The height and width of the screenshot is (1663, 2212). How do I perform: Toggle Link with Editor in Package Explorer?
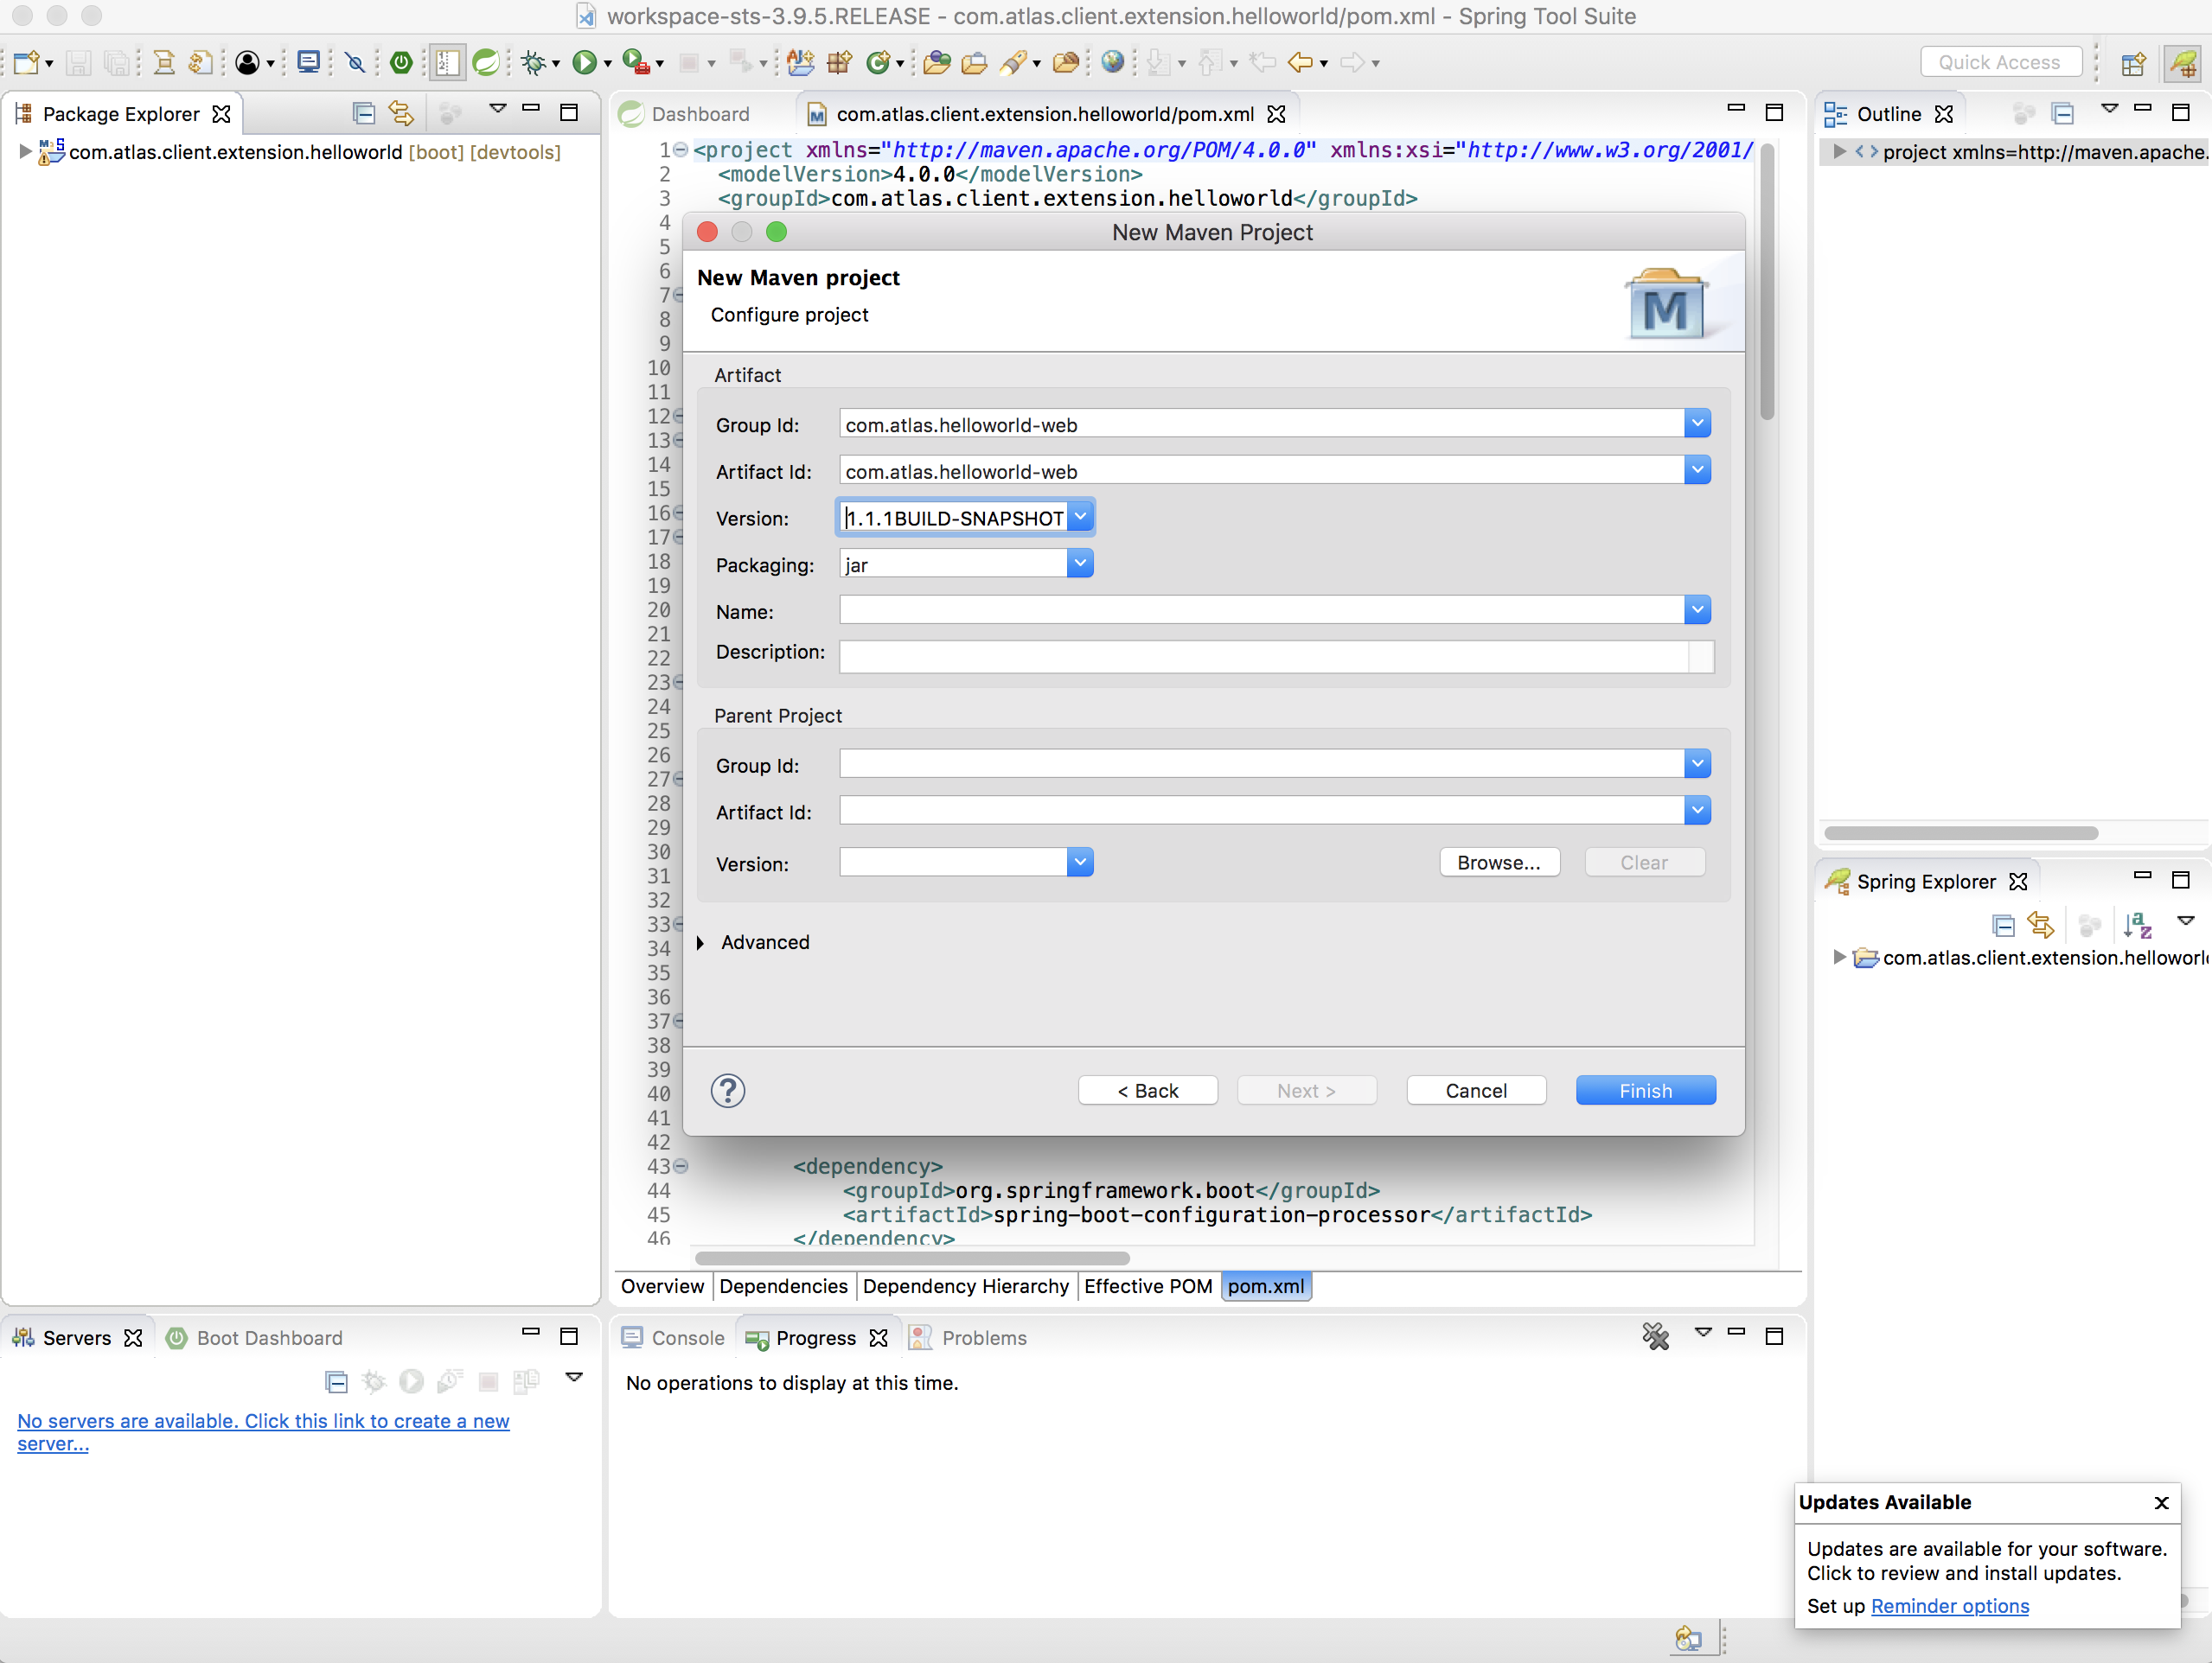[x=401, y=113]
